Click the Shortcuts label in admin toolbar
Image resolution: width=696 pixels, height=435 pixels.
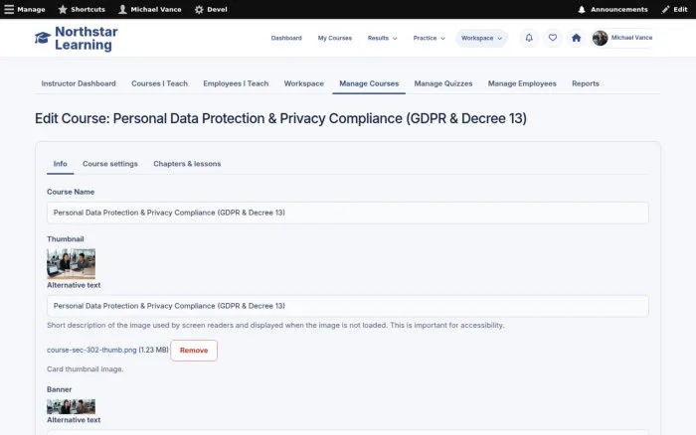pos(87,9)
